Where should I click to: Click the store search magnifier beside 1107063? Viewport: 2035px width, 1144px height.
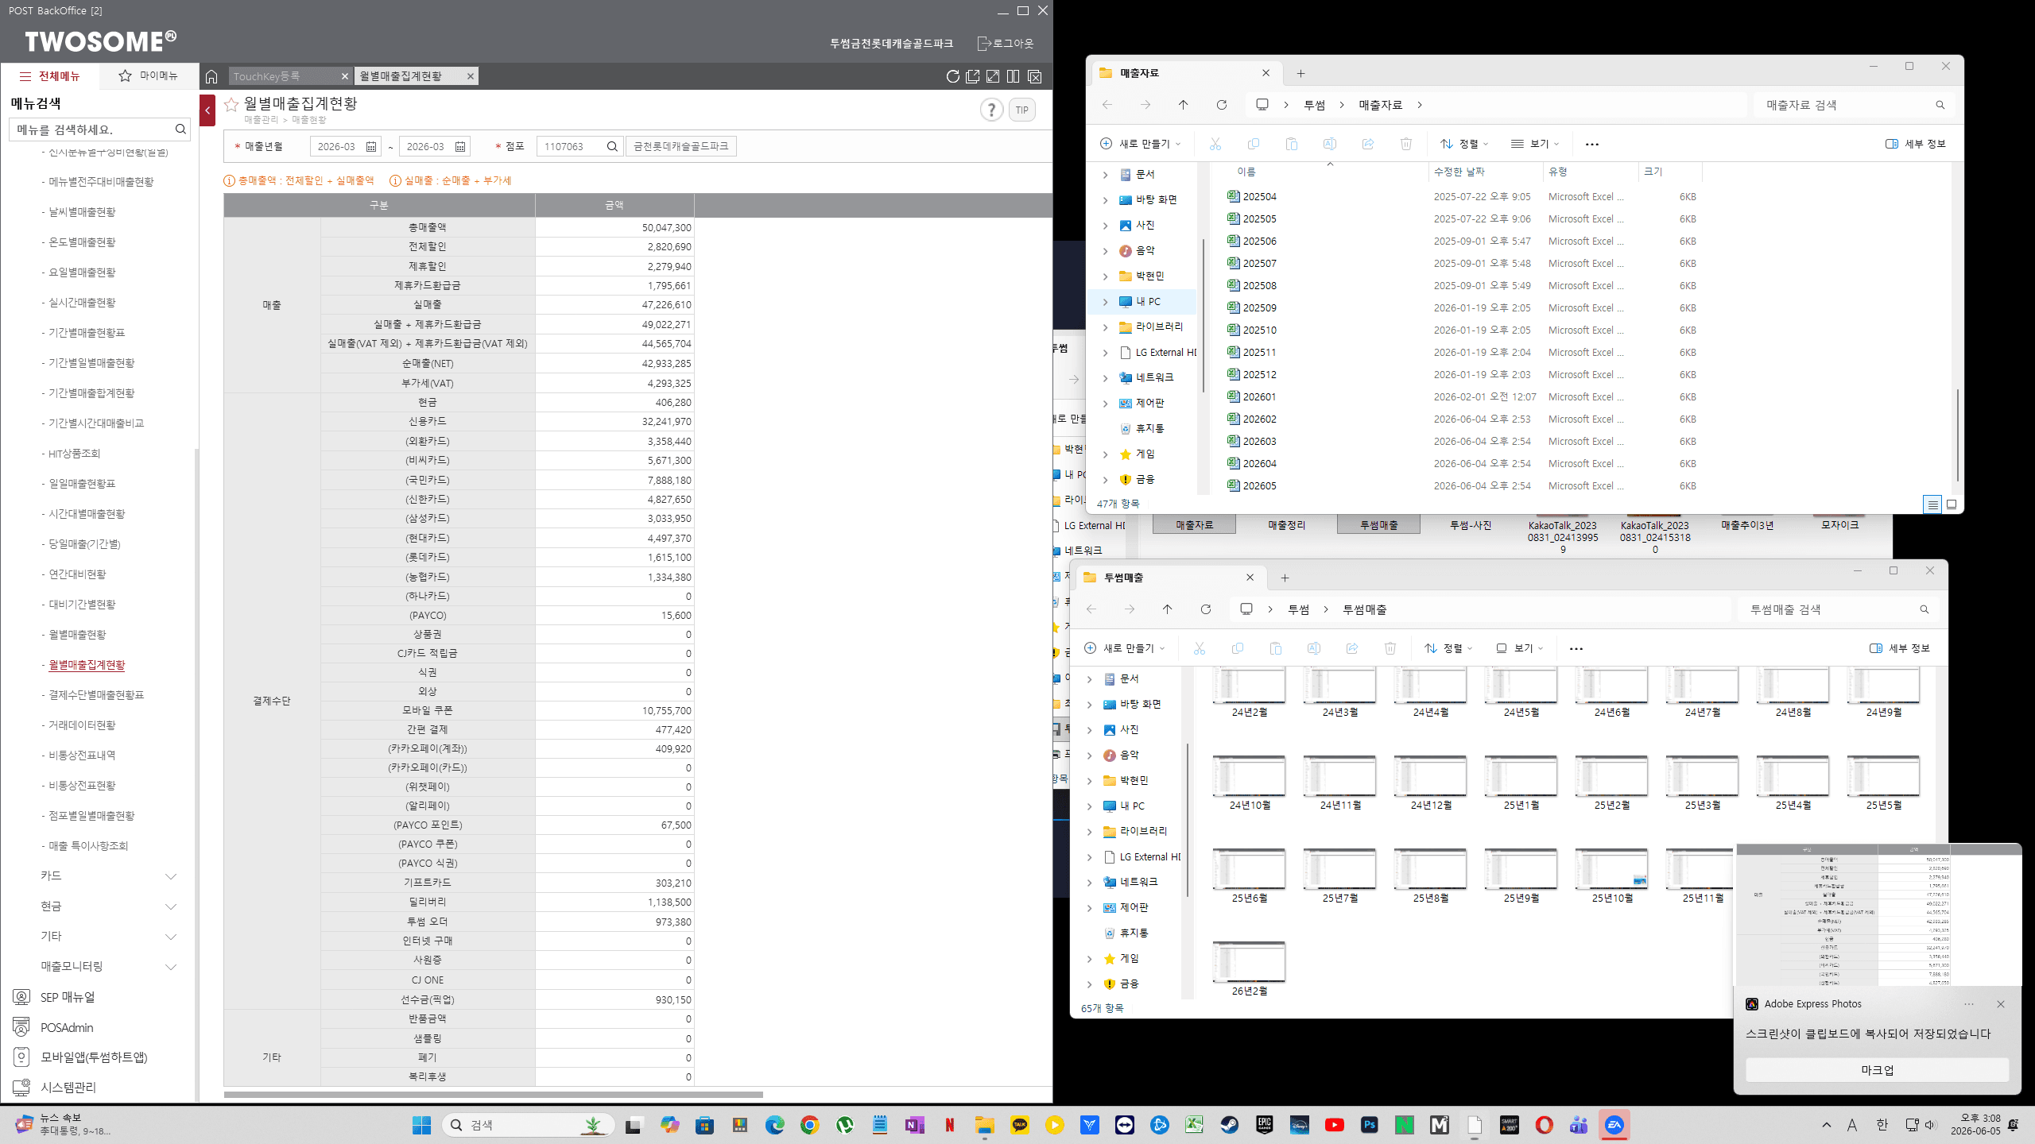tap(612, 147)
